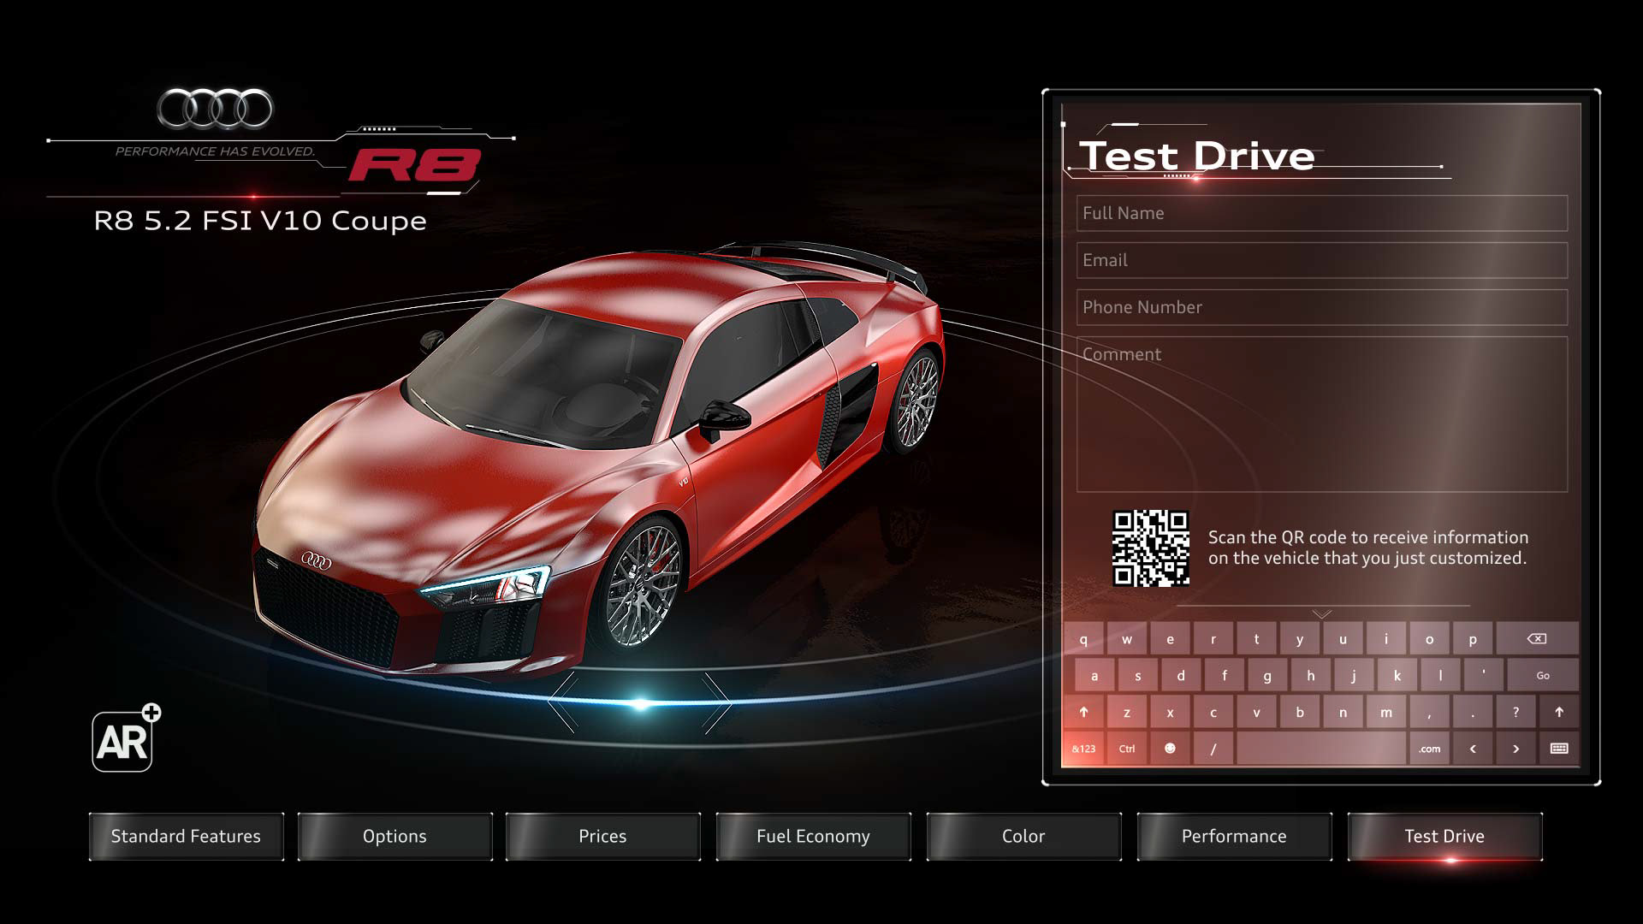Focus the Full Name field
1643x924 pixels.
(x=1322, y=213)
